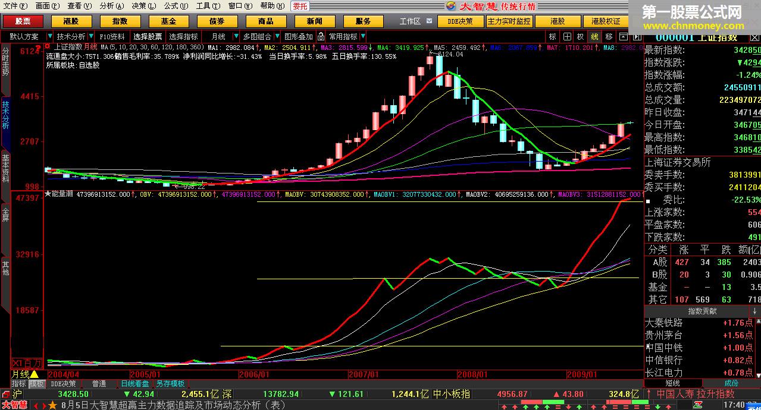This screenshot has height=410, width=761.
Task: Click the 工作区 workspace icon
Action: click(430, 21)
